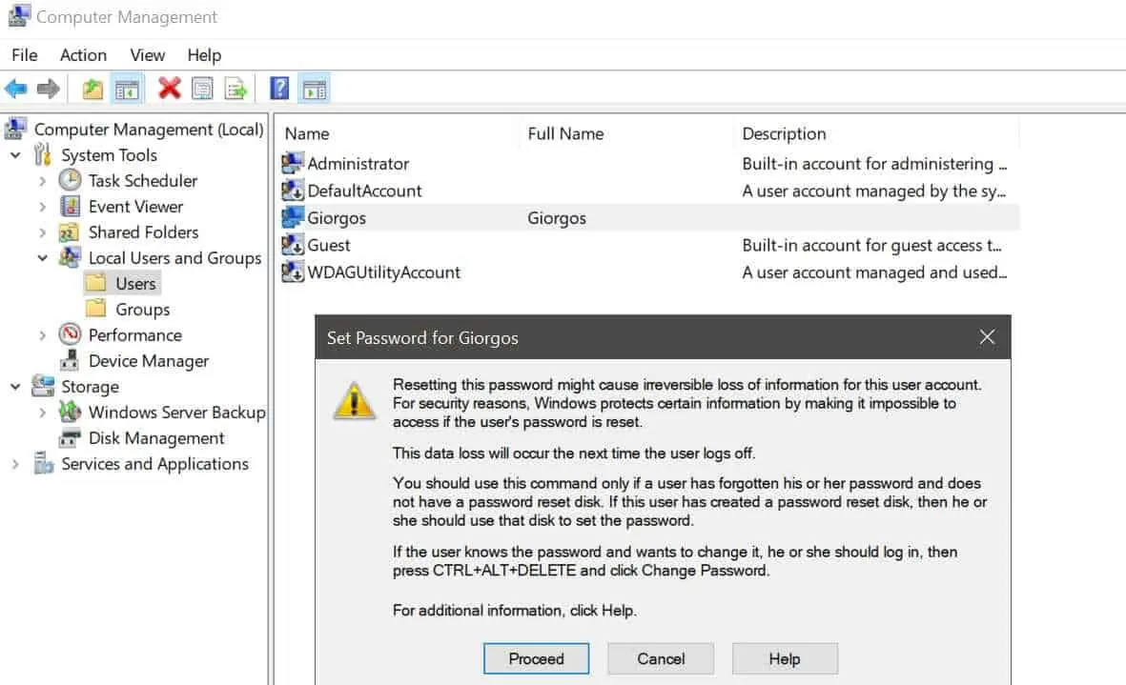Collapse the Storage tree node

(x=15, y=387)
